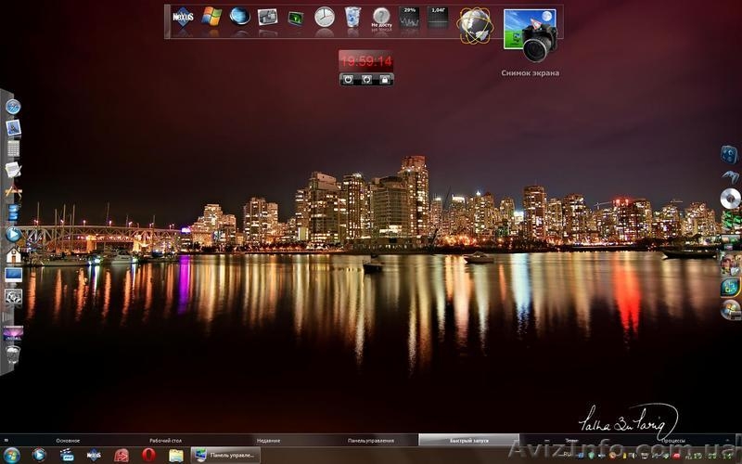742x464 pixels.
Task: Switch to the Основное tab
Action: 68,440
